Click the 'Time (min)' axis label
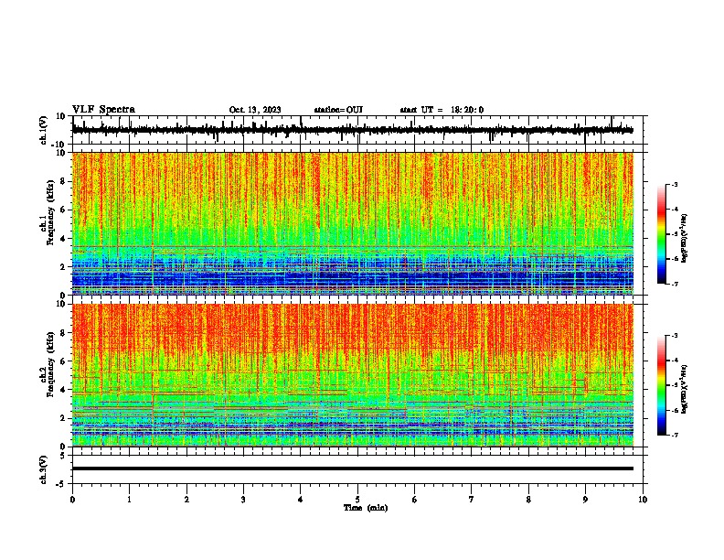The image size is (724, 560). (366, 508)
